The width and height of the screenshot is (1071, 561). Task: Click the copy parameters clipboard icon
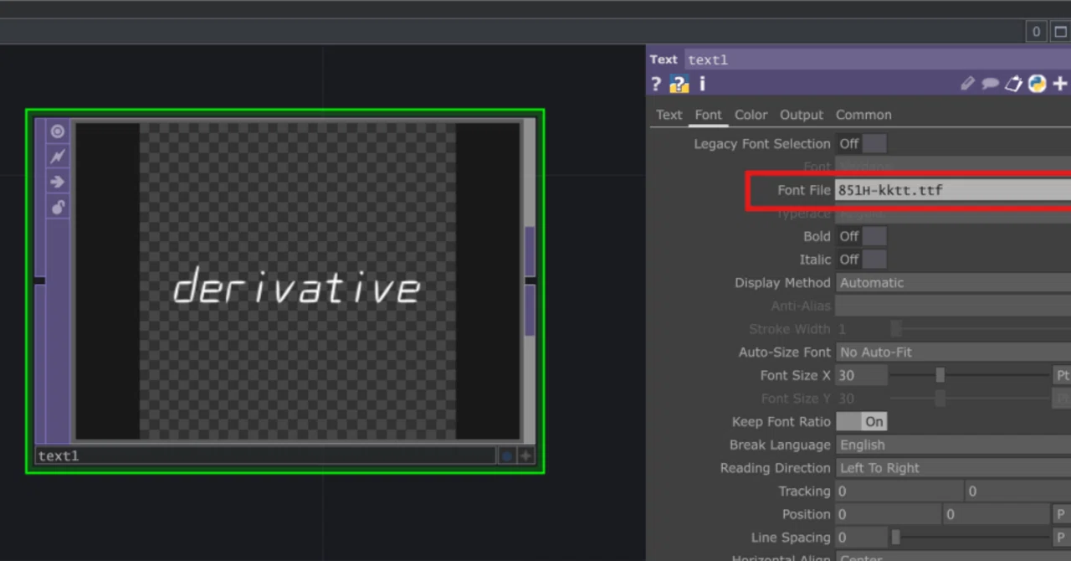(x=1013, y=84)
